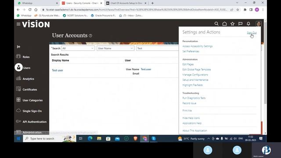Viewport: 281px width, 158px height.
Task: Open Set Preferences link
Action: tap(191, 51)
